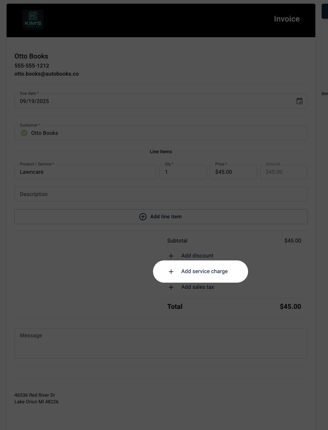Edit the Price field showing $45.00
Viewport: 328px width, 430px height.
tap(233, 172)
